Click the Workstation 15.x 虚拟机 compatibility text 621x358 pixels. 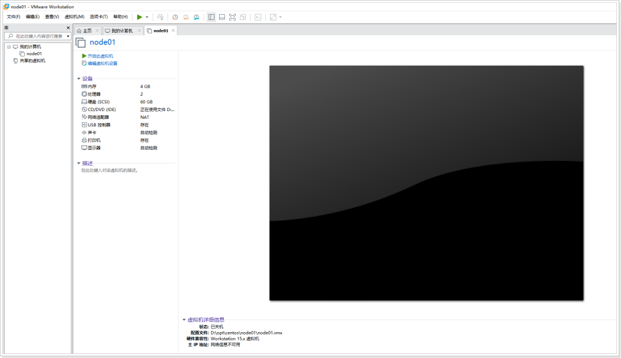pos(235,339)
